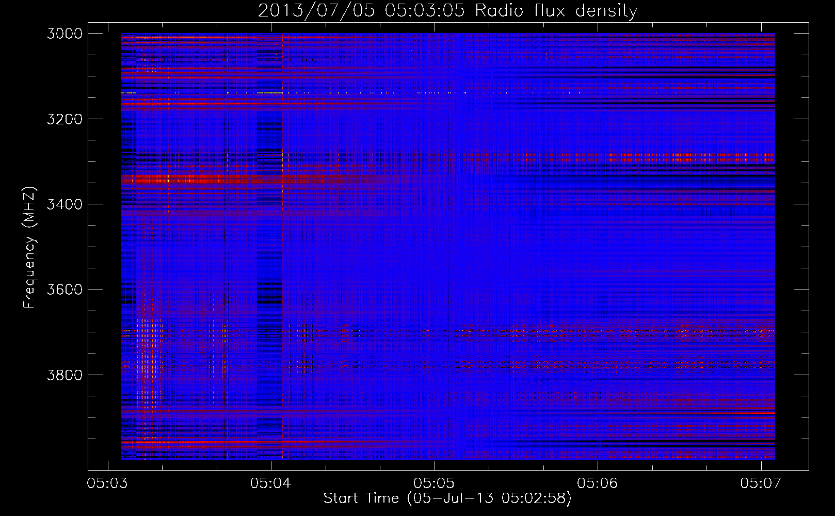Click the 3600 frequency tick label
This screenshot has width=835, height=516.
(65, 289)
